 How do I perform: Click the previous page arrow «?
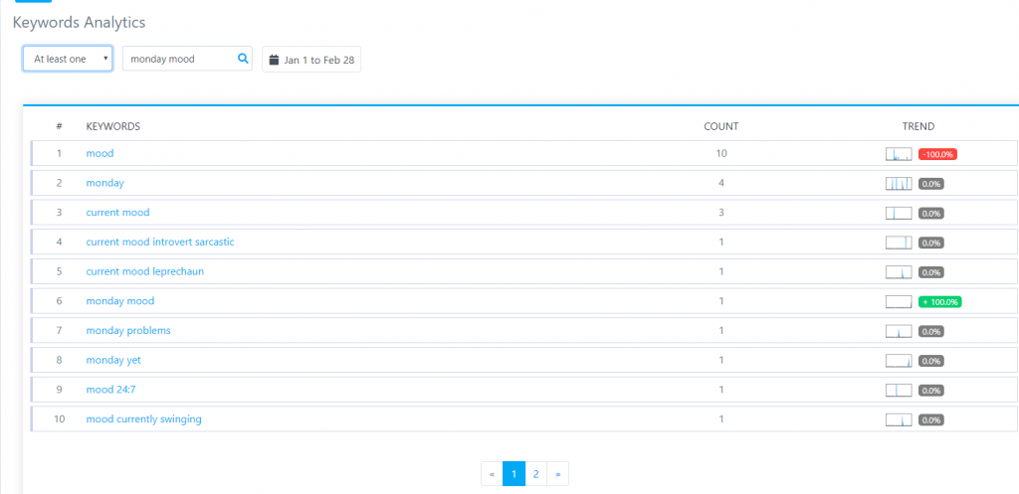point(492,474)
